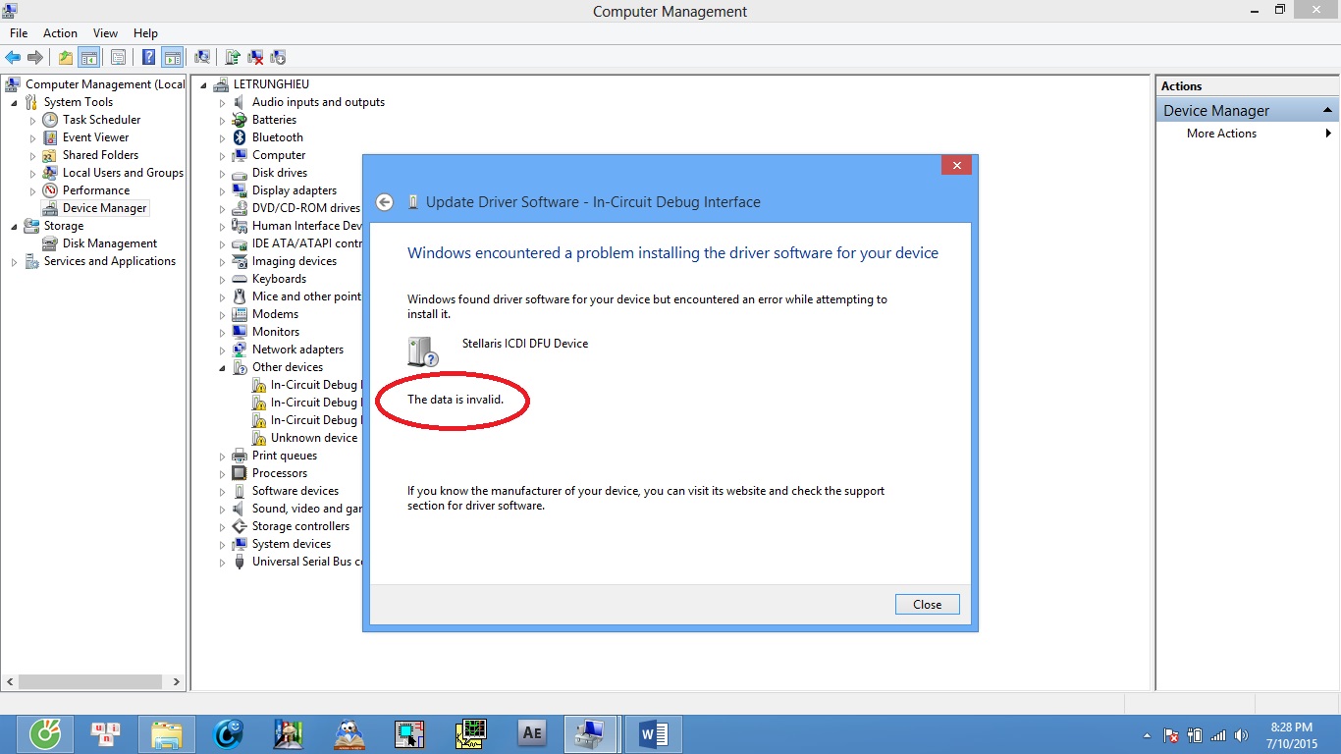The width and height of the screenshot is (1341, 754).
Task: Click Scan for hardware changes icon
Action: pos(202,57)
